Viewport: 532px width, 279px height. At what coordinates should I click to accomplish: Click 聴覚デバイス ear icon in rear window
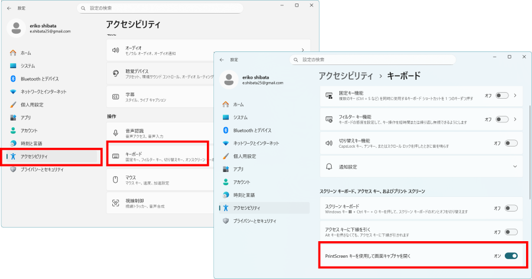click(x=115, y=73)
